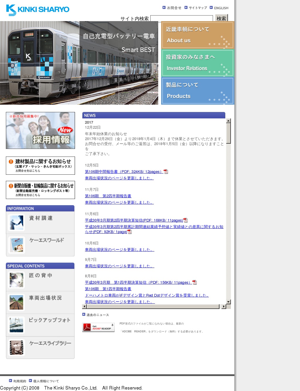
Task: Click the ケーエスワールド magazine thumbnail
Action: (x=16, y=245)
